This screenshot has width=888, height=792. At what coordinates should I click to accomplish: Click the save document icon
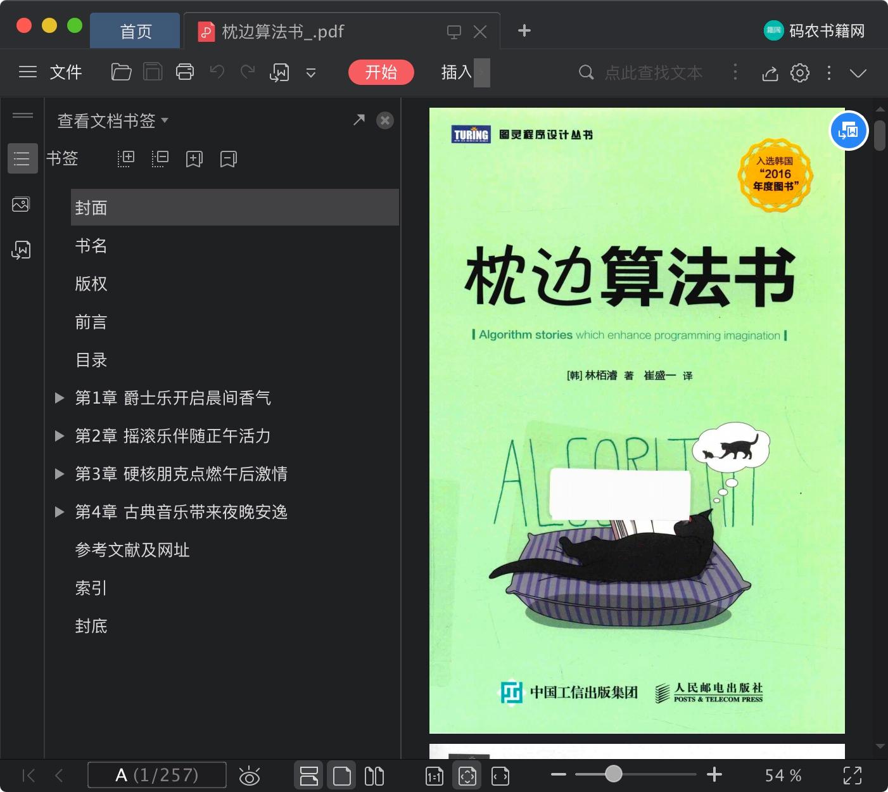coord(153,72)
